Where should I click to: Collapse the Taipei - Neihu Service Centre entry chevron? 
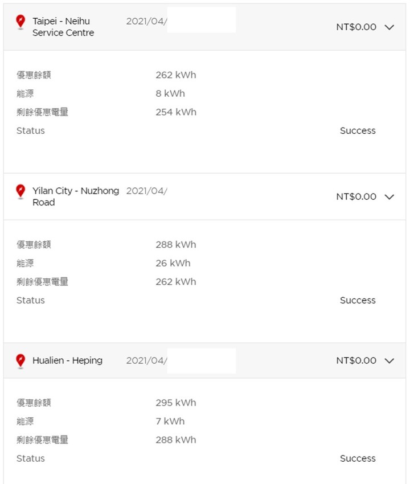pos(389,27)
